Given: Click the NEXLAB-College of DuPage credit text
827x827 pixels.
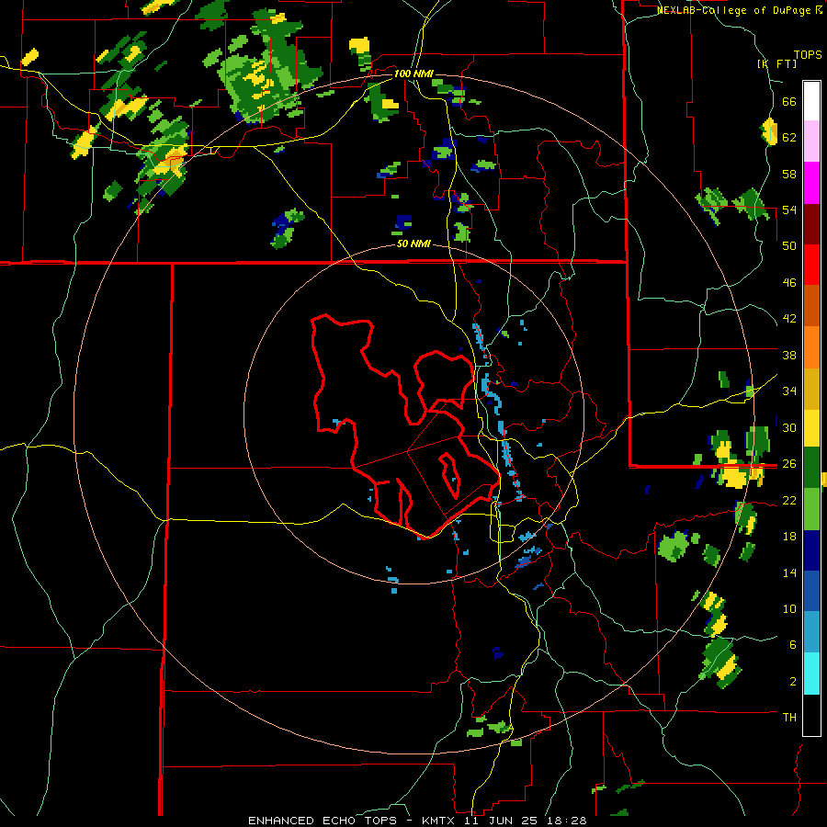Looking at the screenshot, I should pyautogui.click(x=734, y=10).
